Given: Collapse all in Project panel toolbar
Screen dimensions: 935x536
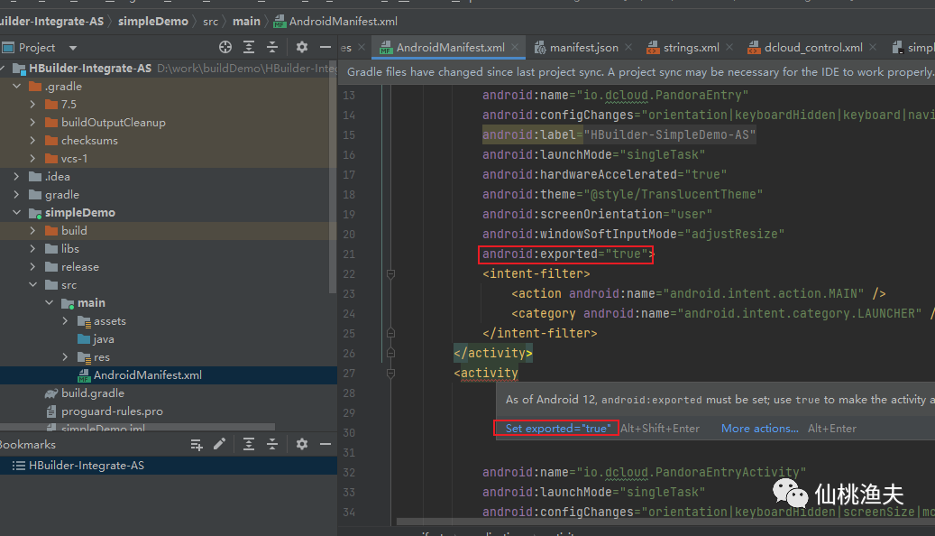Looking at the screenshot, I should 272,47.
